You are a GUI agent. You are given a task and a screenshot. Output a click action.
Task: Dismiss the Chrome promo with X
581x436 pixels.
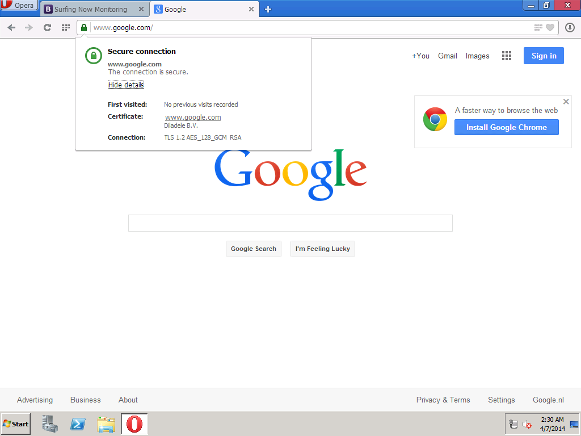pyautogui.click(x=566, y=102)
